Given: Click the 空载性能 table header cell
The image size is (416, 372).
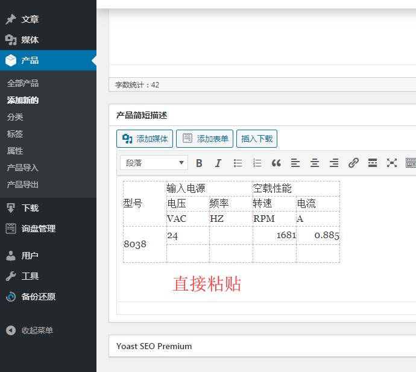Looking at the screenshot, I should (x=297, y=189).
